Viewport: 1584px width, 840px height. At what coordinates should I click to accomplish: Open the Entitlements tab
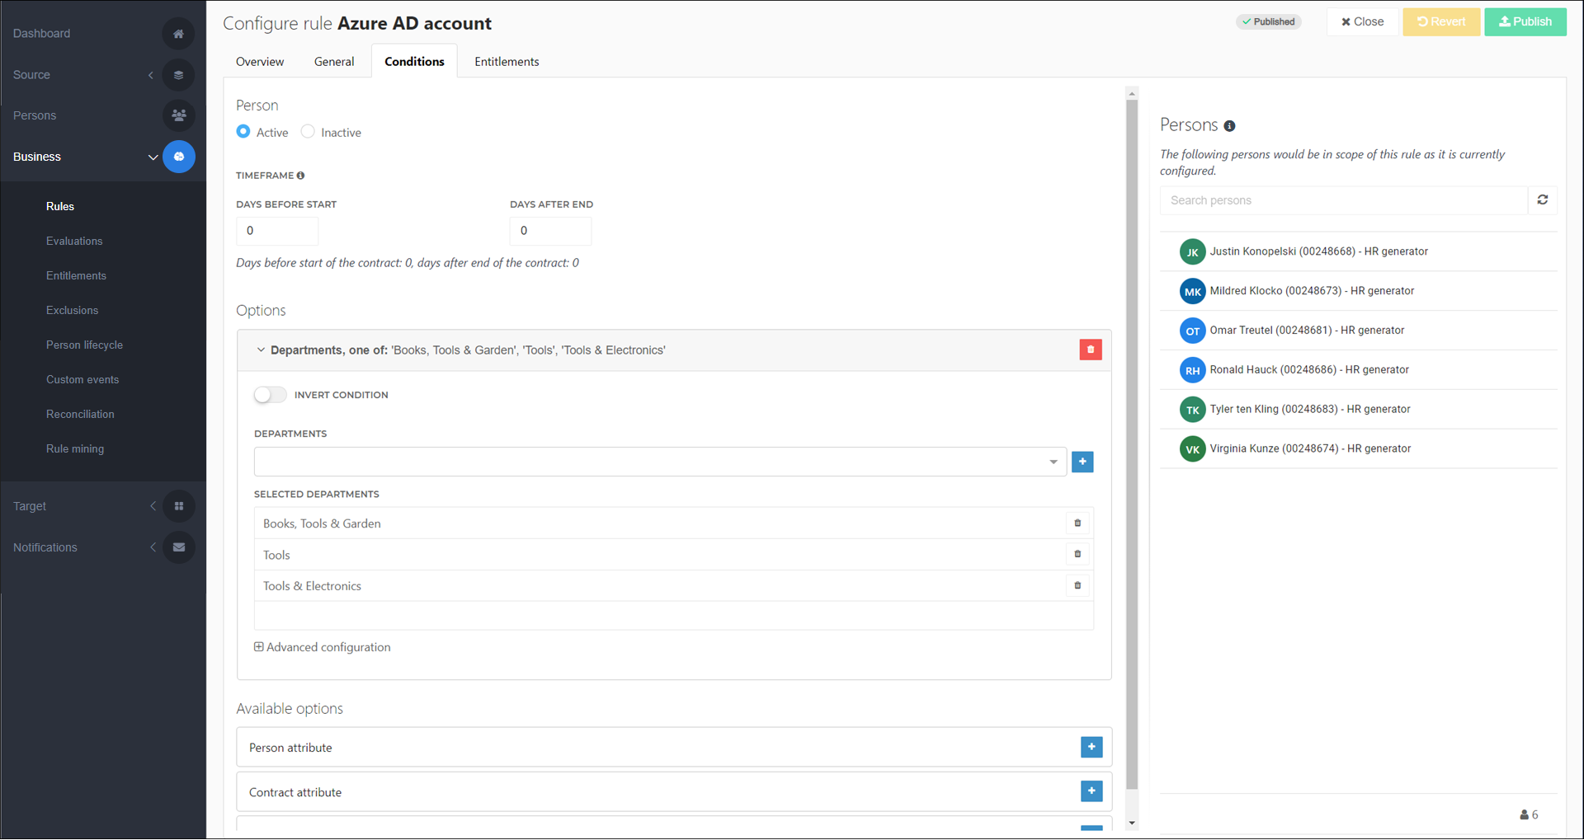tap(507, 62)
